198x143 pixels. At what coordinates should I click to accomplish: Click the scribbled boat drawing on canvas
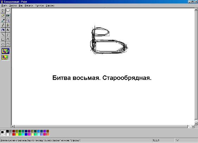(x=109, y=40)
